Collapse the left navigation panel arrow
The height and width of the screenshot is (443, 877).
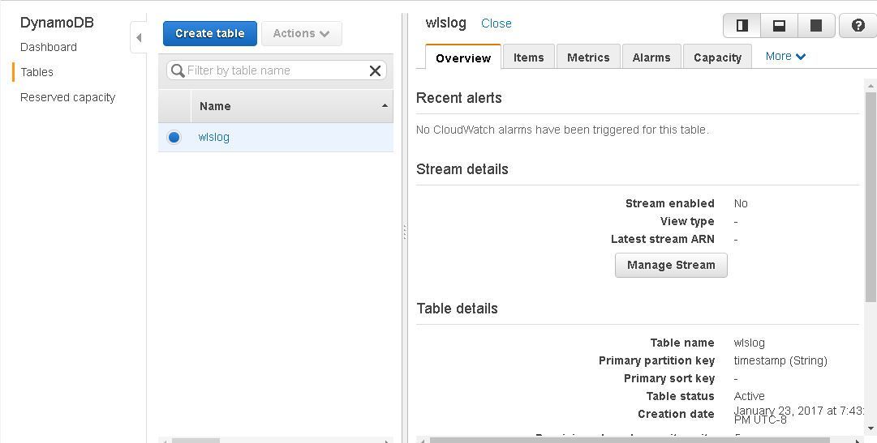pos(139,38)
